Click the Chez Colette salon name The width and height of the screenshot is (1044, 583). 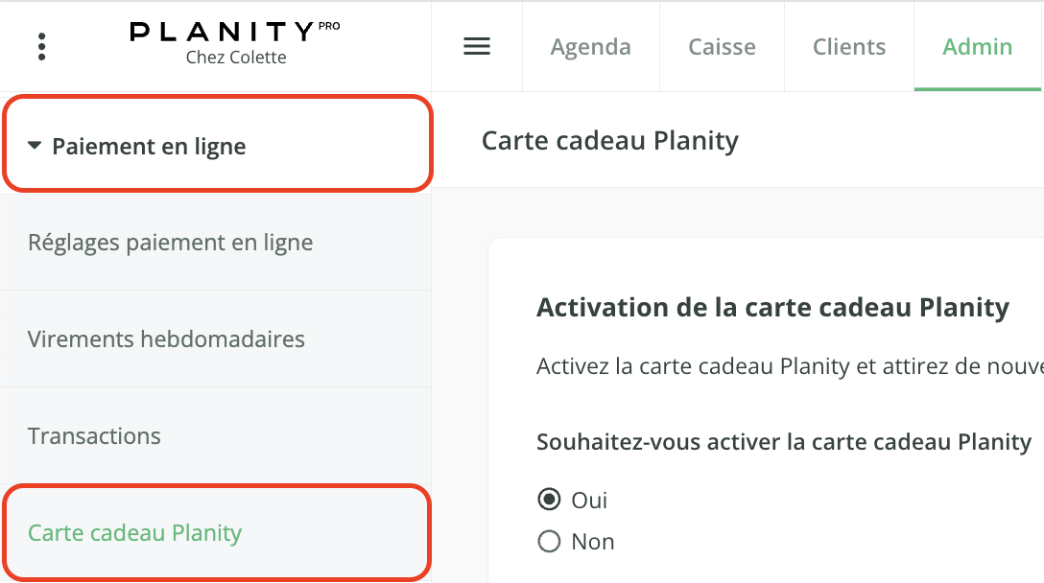click(x=236, y=58)
